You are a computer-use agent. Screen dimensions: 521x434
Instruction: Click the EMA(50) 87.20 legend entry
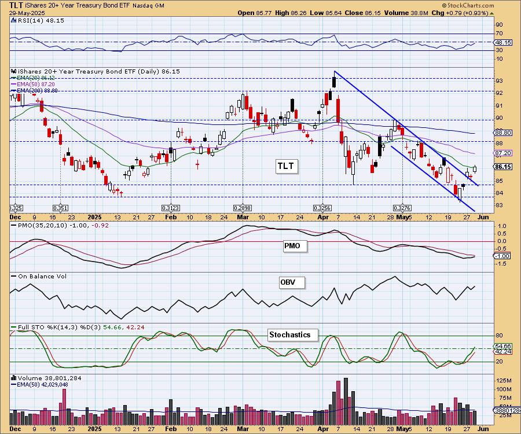(x=32, y=84)
